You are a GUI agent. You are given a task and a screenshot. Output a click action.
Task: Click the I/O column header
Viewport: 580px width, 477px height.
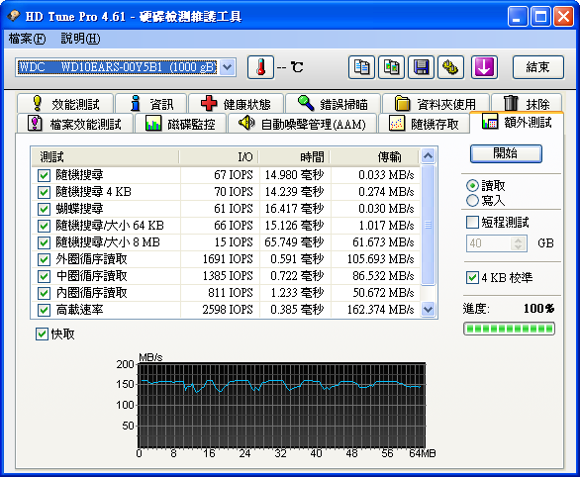[x=219, y=156]
